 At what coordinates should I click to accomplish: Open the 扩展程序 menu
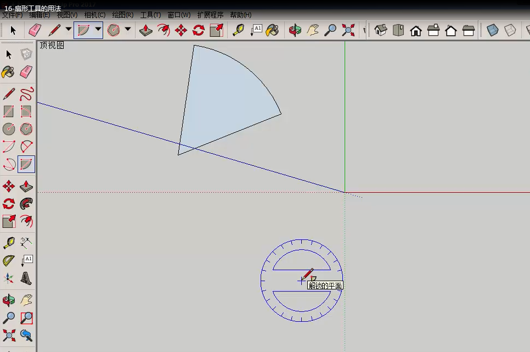[210, 15]
